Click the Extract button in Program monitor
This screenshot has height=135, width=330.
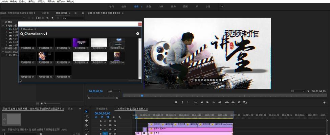pos(233,102)
